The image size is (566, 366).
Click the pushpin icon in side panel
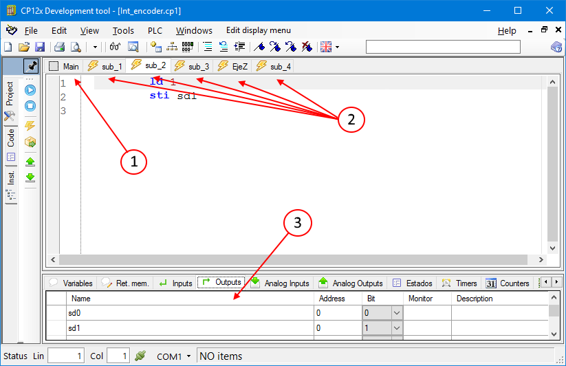point(31,67)
